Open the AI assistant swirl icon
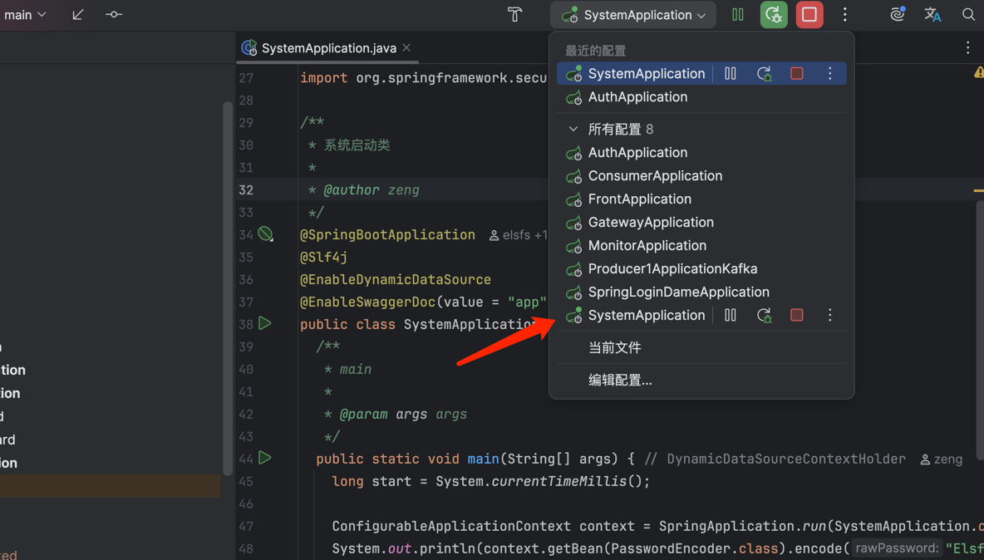The height and width of the screenshot is (560, 984). (898, 14)
